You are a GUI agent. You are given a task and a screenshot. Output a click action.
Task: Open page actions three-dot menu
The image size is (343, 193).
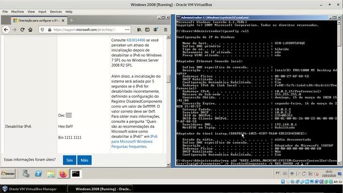[x=127, y=29]
